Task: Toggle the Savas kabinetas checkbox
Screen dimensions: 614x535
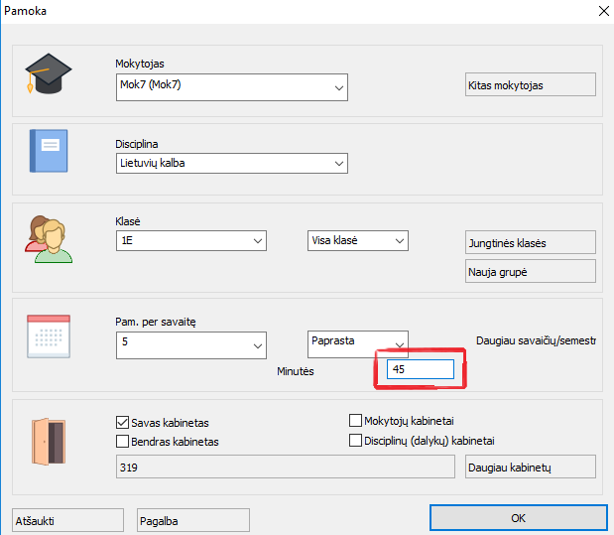Action: 123,422
